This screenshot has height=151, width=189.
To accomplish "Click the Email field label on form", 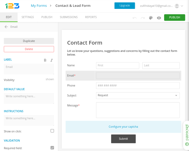I will [71, 75].
